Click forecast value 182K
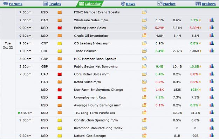 coord(177,90)
